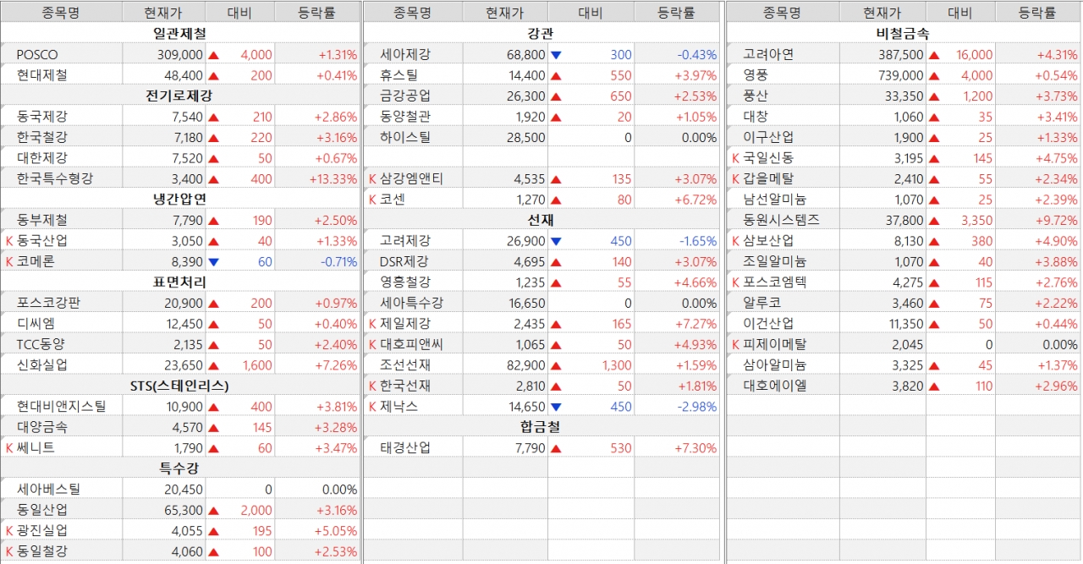The image size is (1083, 564).
Task: Select the 한국특수형강 stock name
Action: coord(54,178)
